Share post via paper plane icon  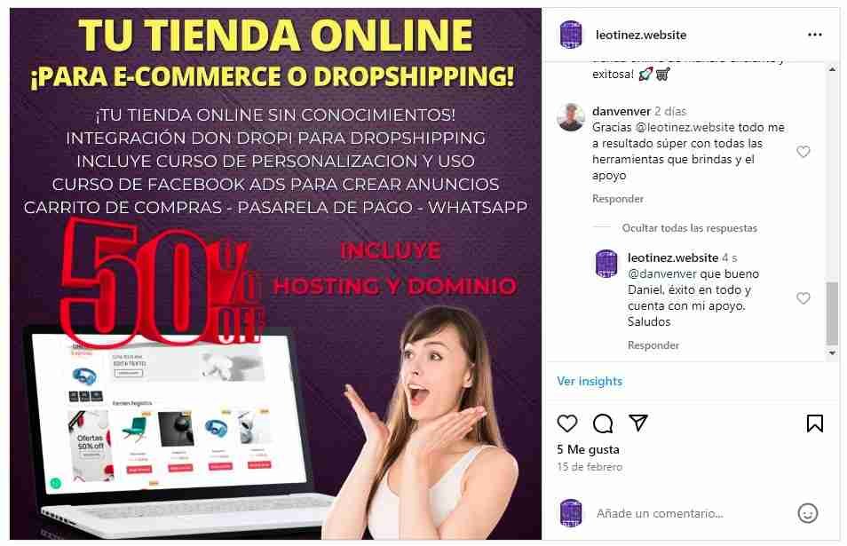click(638, 423)
